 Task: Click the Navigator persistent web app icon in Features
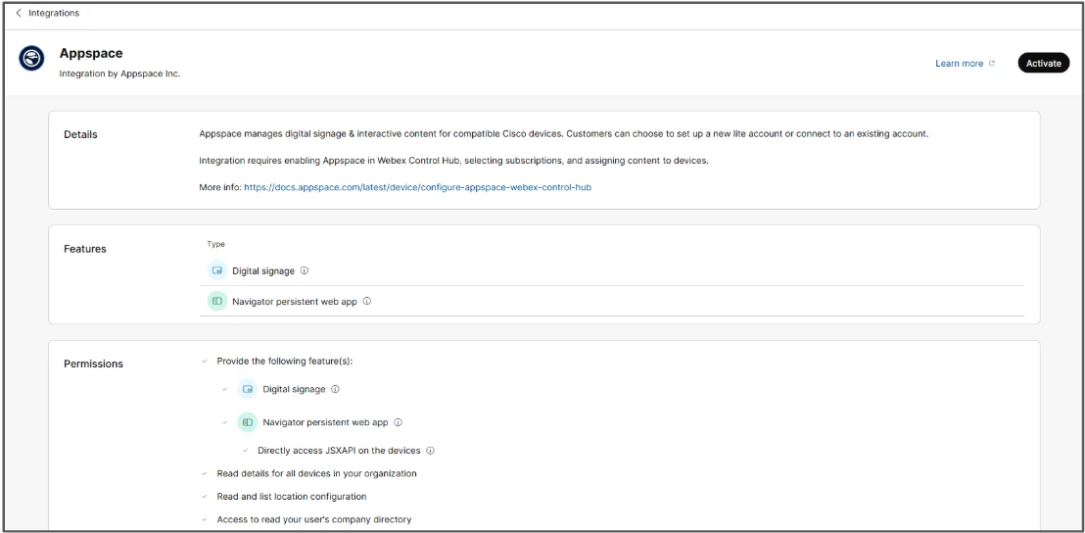217,301
